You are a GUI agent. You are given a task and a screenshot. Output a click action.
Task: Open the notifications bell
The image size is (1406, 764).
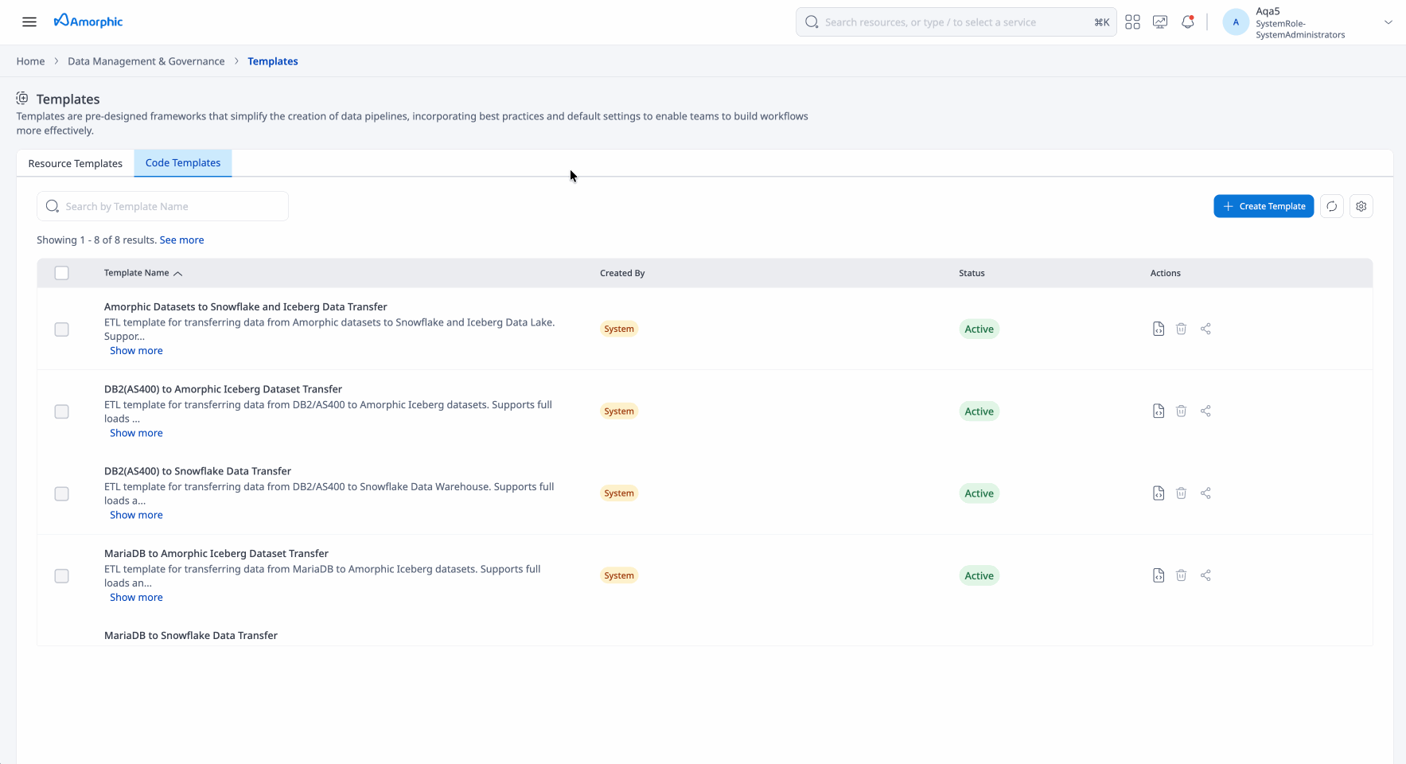tap(1187, 22)
